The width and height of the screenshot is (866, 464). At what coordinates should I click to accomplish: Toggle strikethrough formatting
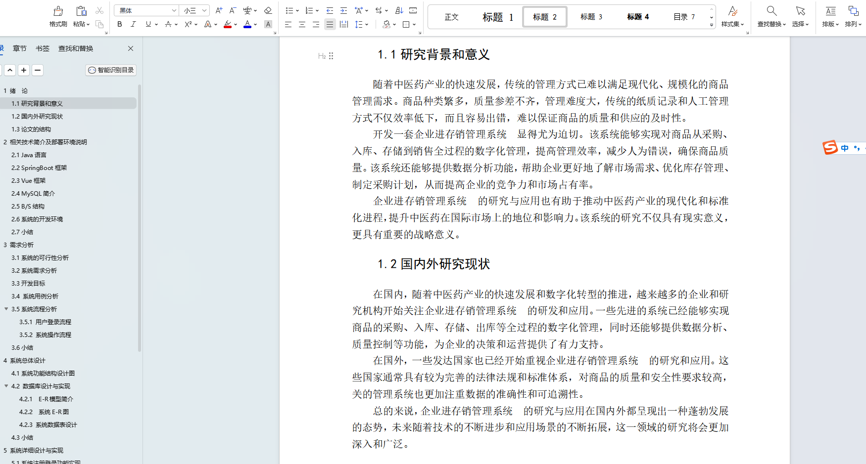click(168, 24)
